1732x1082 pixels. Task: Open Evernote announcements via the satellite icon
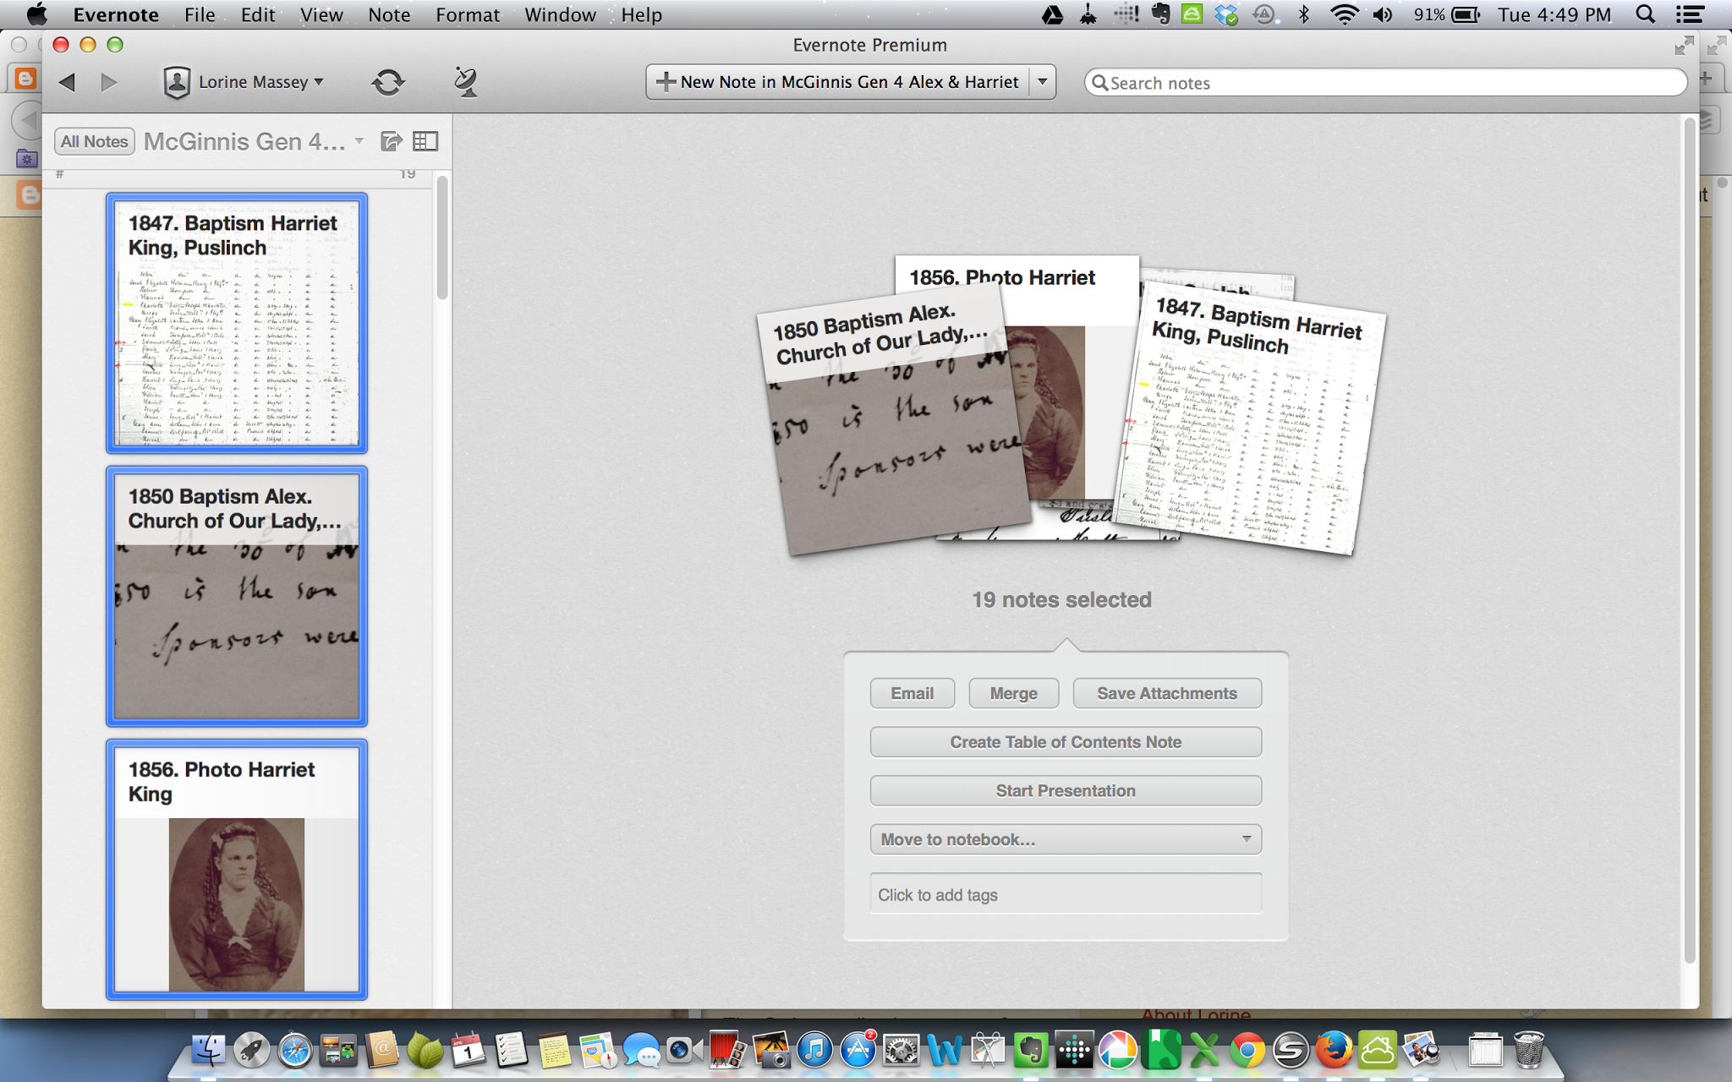464,81
